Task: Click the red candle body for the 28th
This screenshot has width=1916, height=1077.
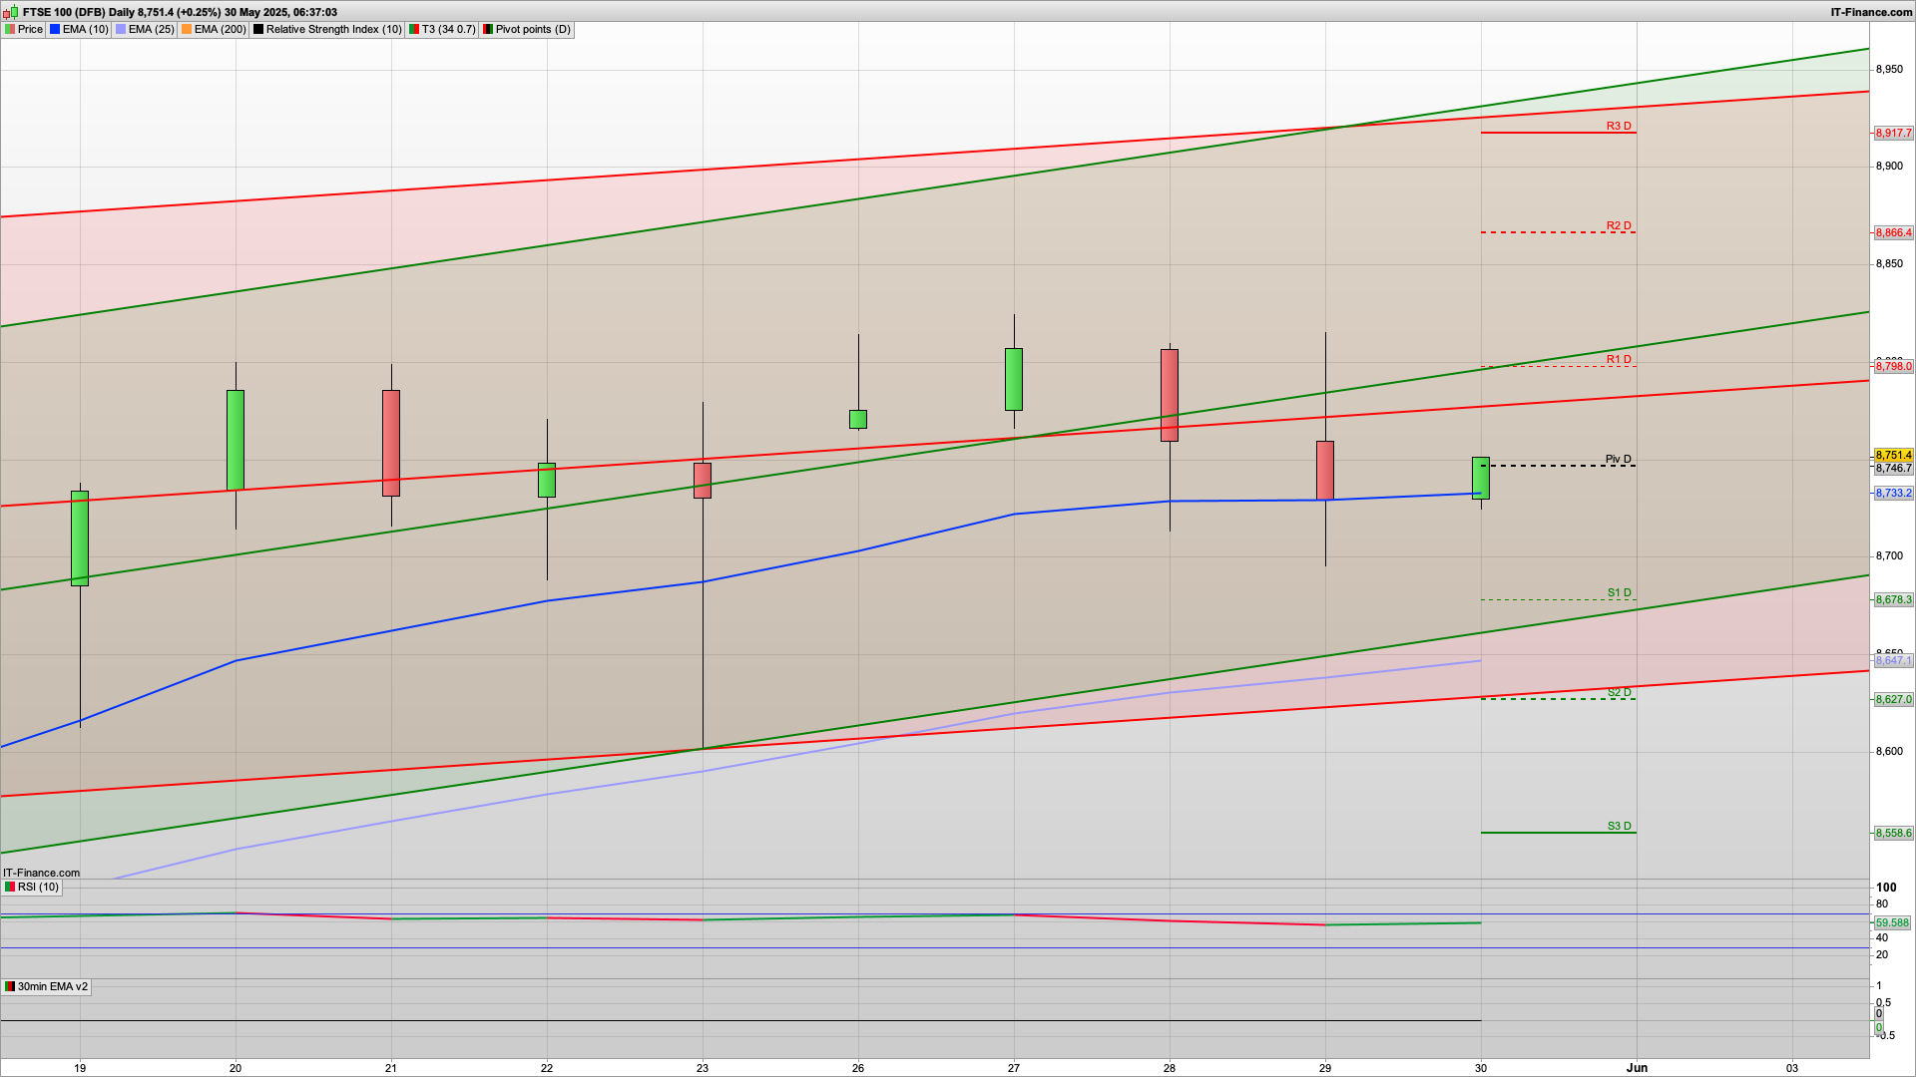Action: [x=1170, y=395]
